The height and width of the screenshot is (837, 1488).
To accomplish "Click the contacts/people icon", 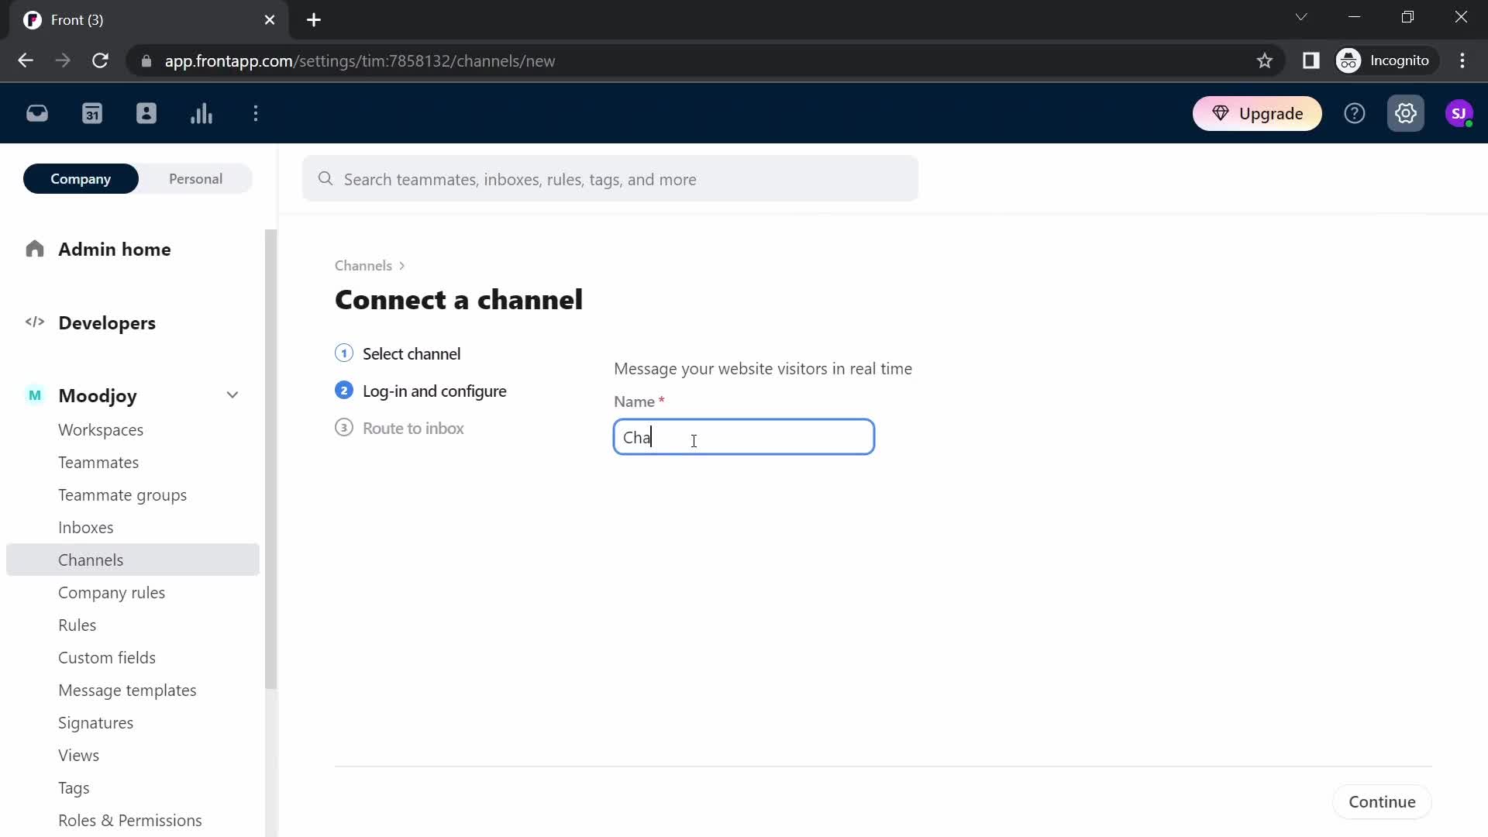I will [146, 112].
